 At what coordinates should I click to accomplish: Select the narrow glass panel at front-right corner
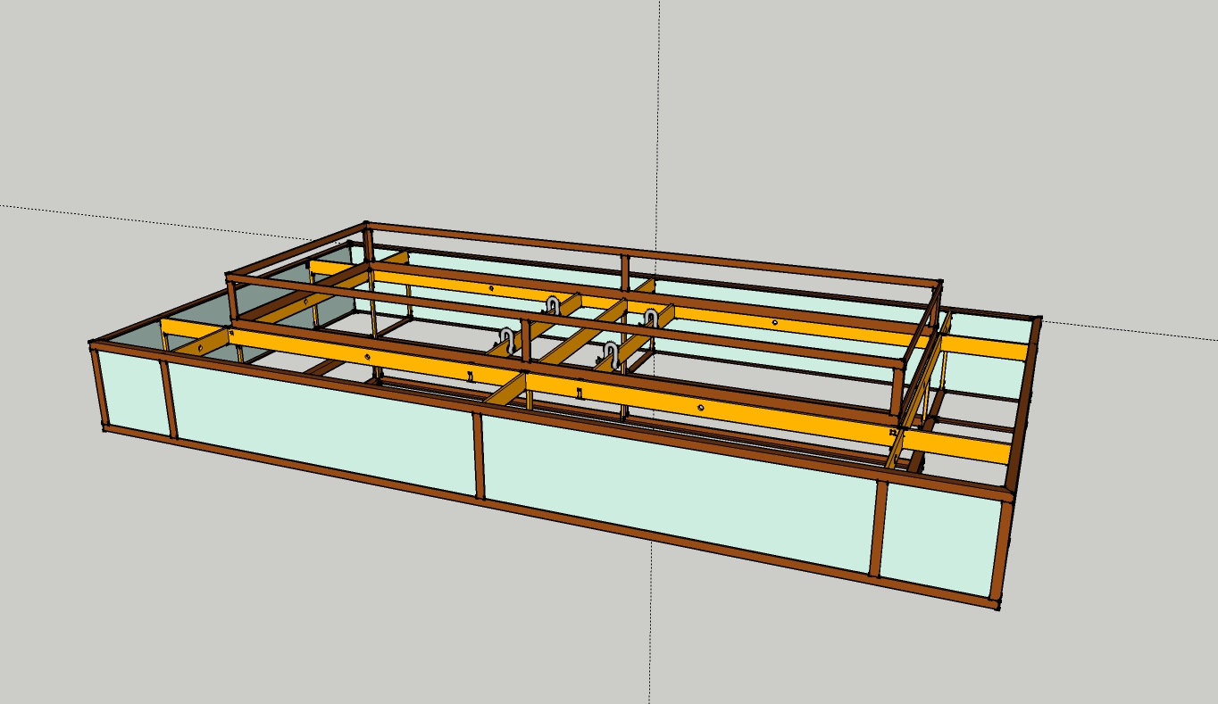940,538
